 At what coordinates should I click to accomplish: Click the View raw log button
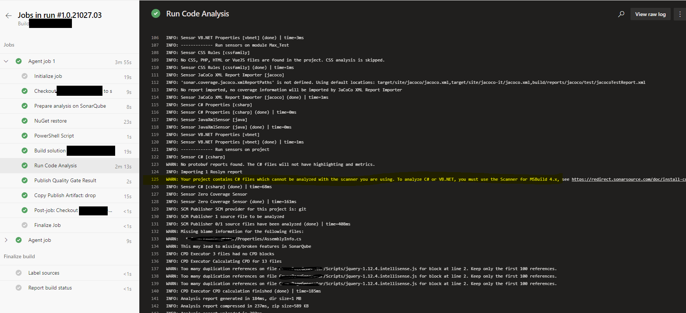tap(650, 14)
